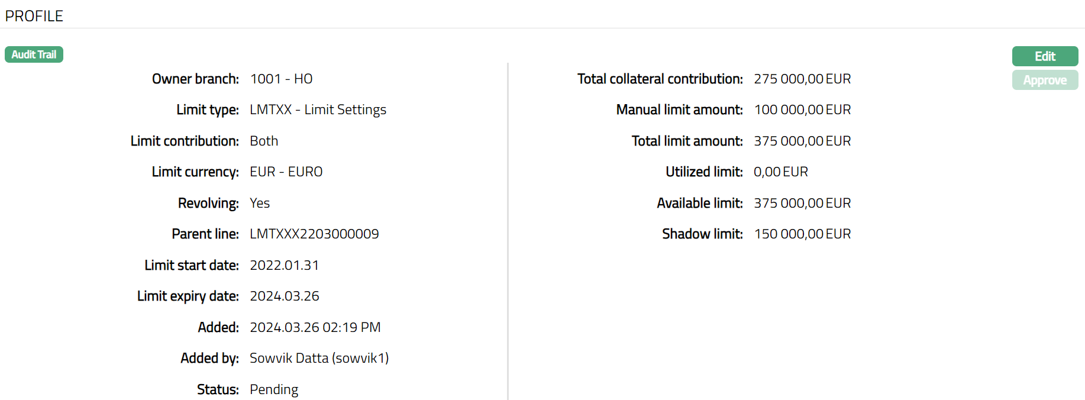1085x400 pixels.
Task: Click parent line LMTXXX2203000009
Action: 314,234
